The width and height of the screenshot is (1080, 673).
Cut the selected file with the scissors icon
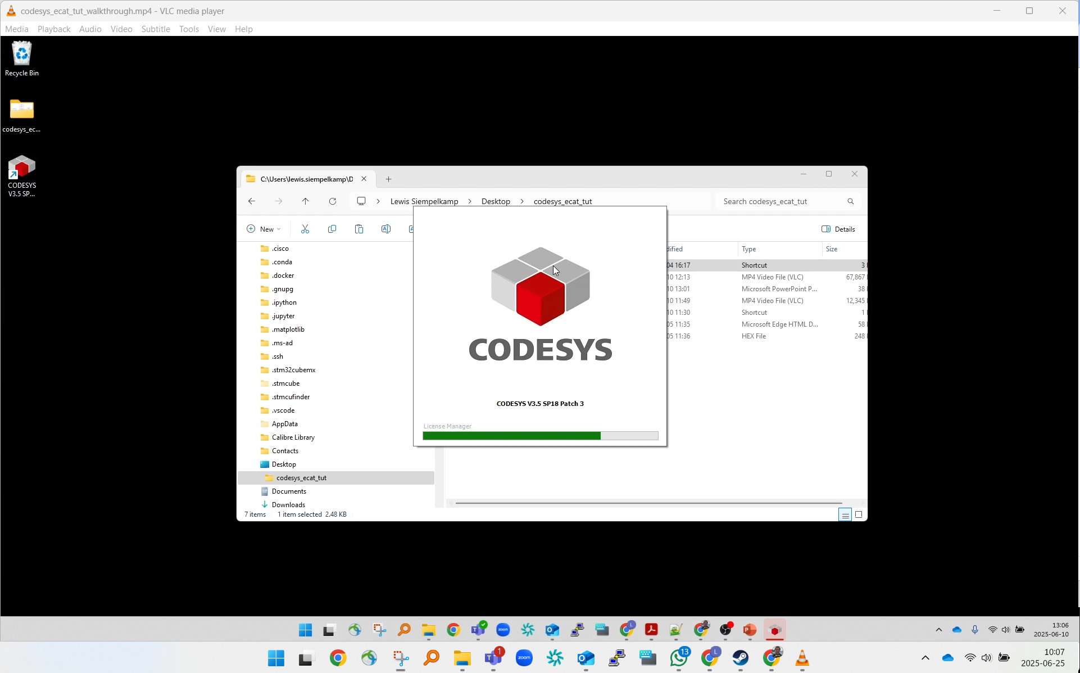pos(305,229)
